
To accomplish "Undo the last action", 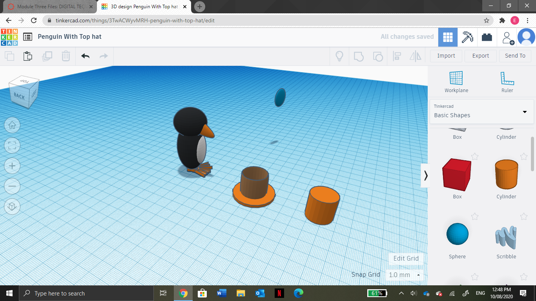I will [86, 56].
